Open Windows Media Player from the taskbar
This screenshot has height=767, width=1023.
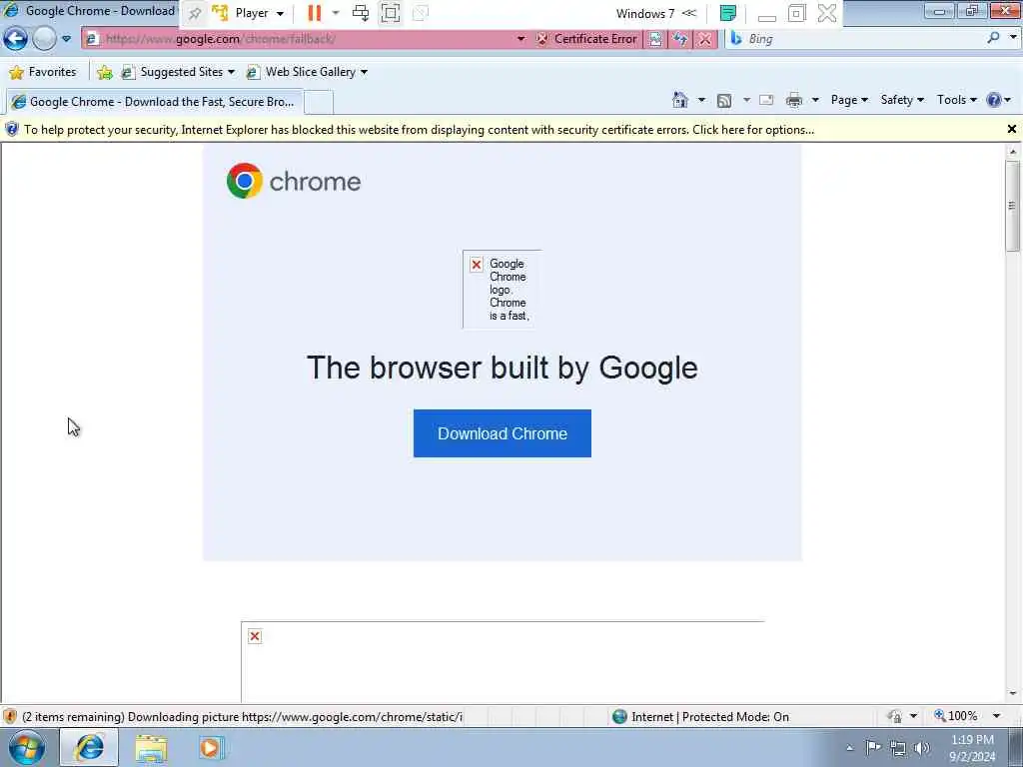click(210, 748)
